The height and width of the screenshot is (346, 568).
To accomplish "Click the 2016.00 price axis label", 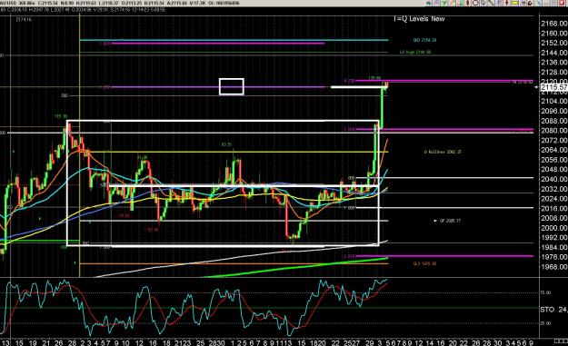I will tap(553, 209).
